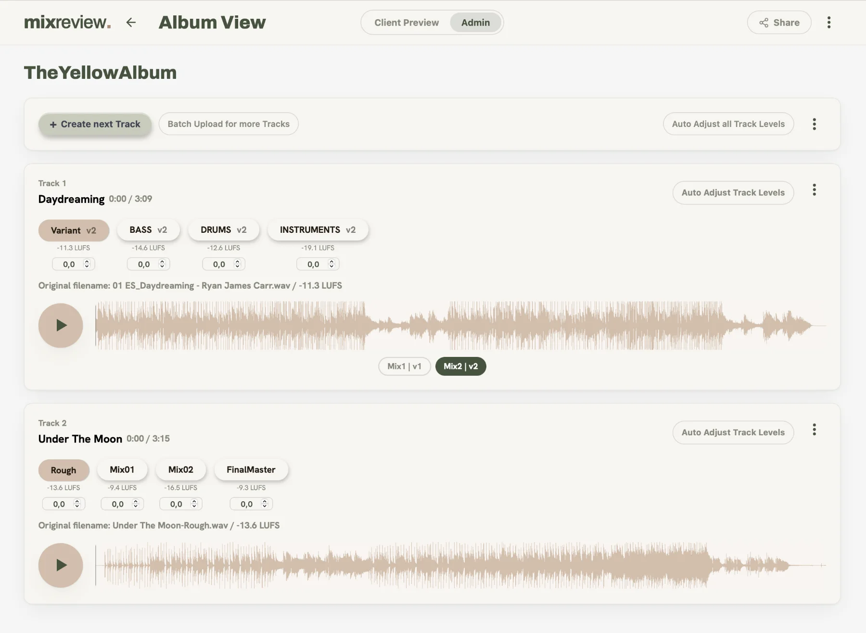The image size is (866, 633).
Task: Adjust INSTRUMENTS level stepper arrows
Action: [331, 264]
